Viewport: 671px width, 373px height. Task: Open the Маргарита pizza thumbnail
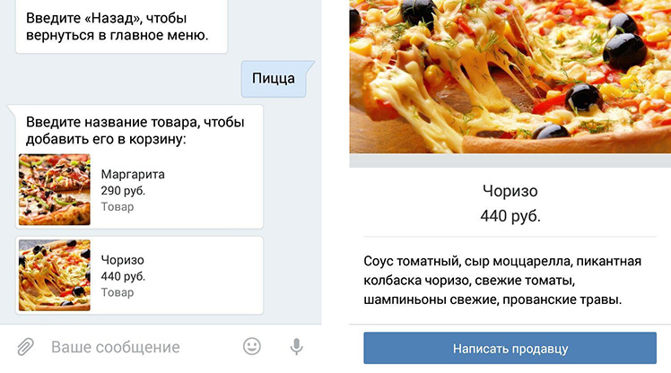(x=55, y=189)
